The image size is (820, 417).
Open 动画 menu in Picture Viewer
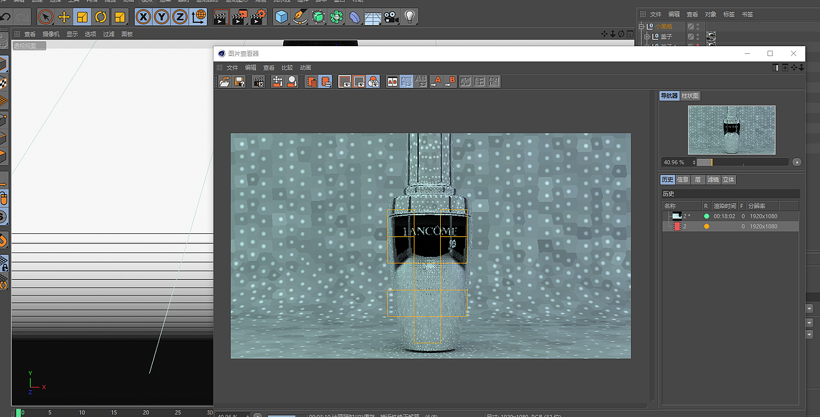[x=306, y=67]
